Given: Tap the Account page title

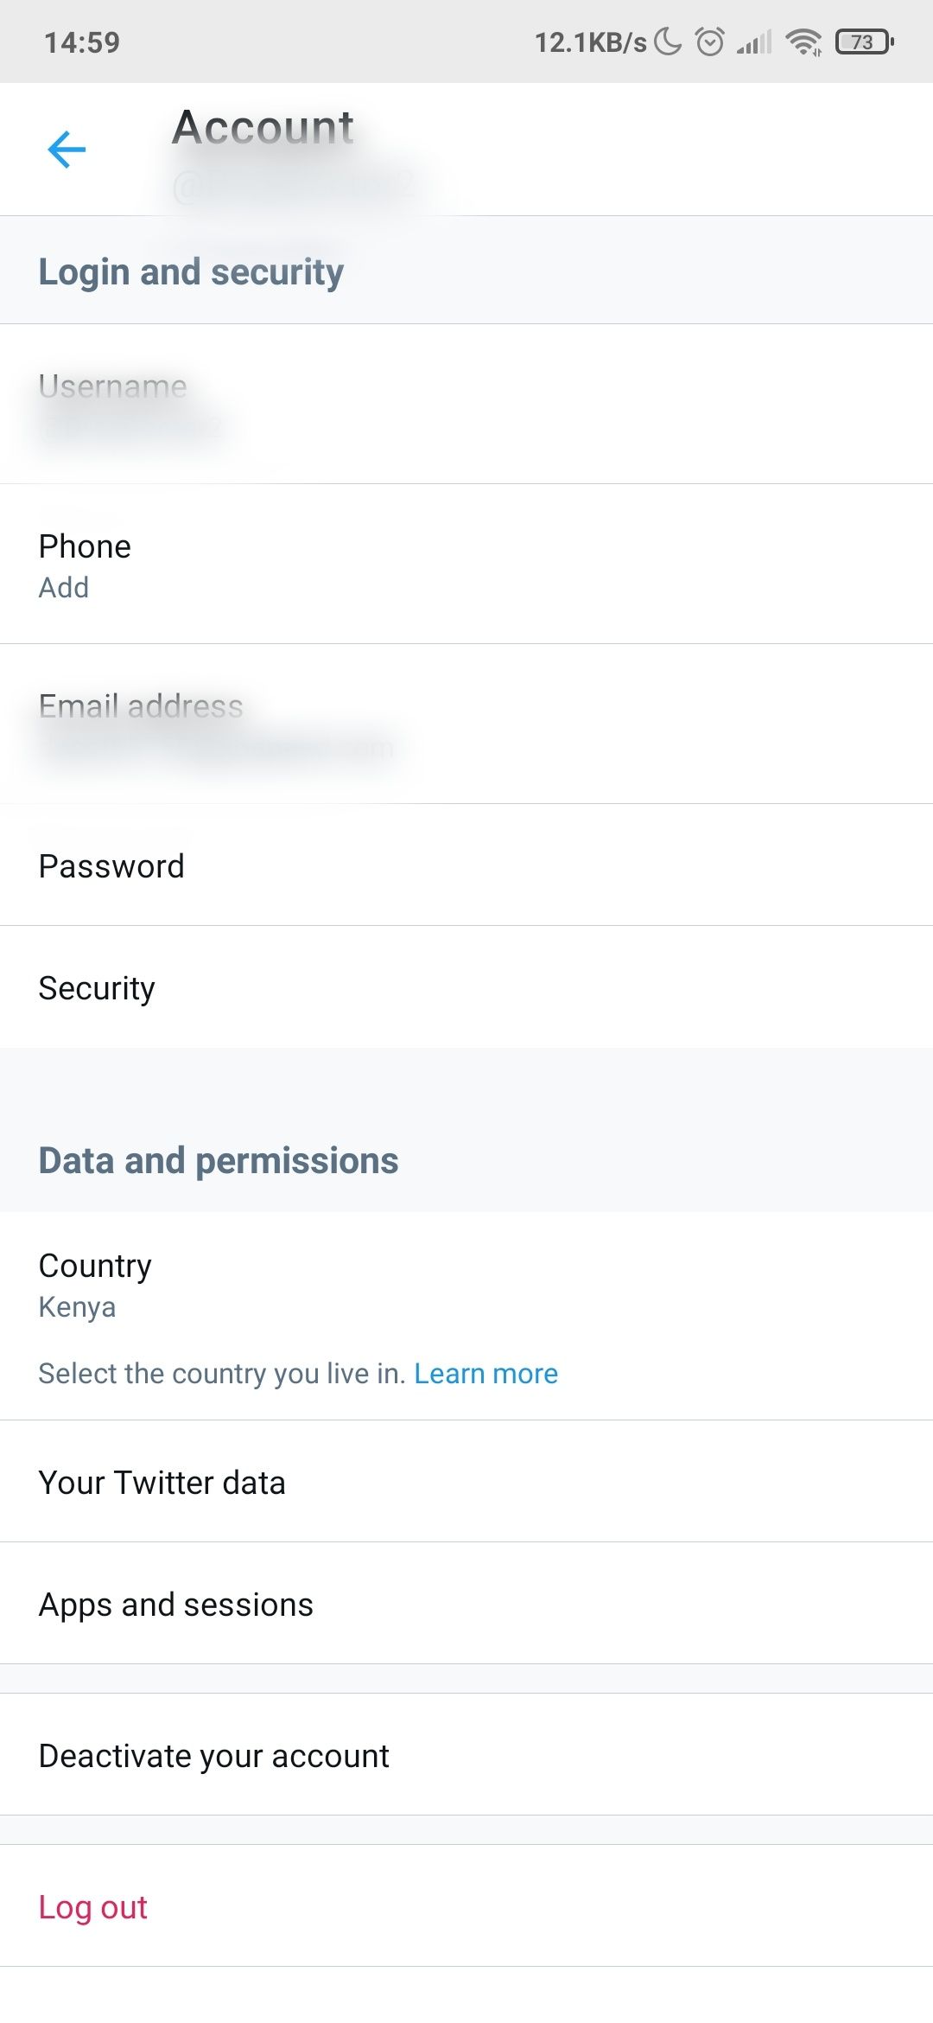Looking at the screenshot, I should (x=263, y=128).
